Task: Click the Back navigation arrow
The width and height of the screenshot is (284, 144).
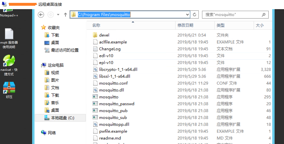Action: point(41,15)
